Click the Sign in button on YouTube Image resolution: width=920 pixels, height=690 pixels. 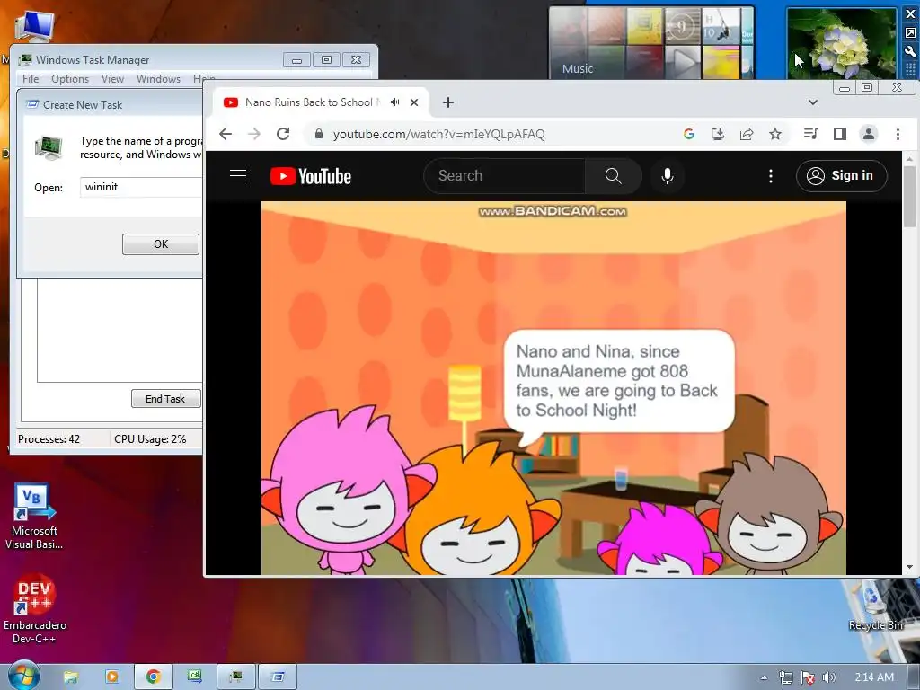(841, 176)
